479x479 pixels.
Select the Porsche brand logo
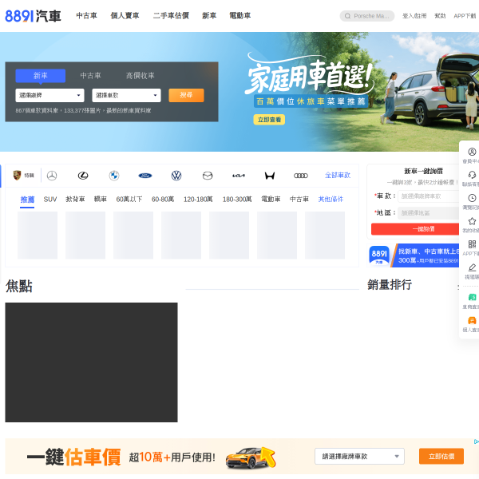pyautogui.click(x=17, y=176)
